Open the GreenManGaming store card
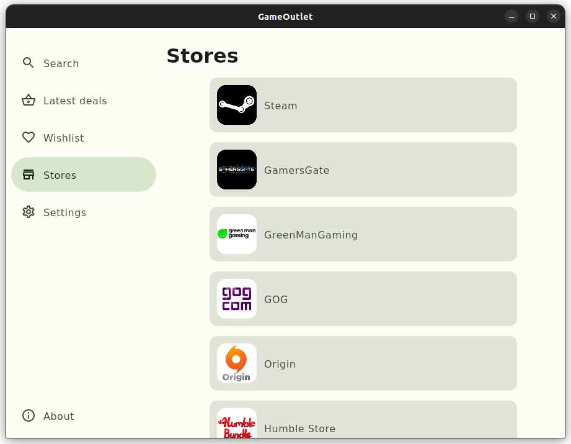This screenshot has width=571, height=444. tap(363, 234)
